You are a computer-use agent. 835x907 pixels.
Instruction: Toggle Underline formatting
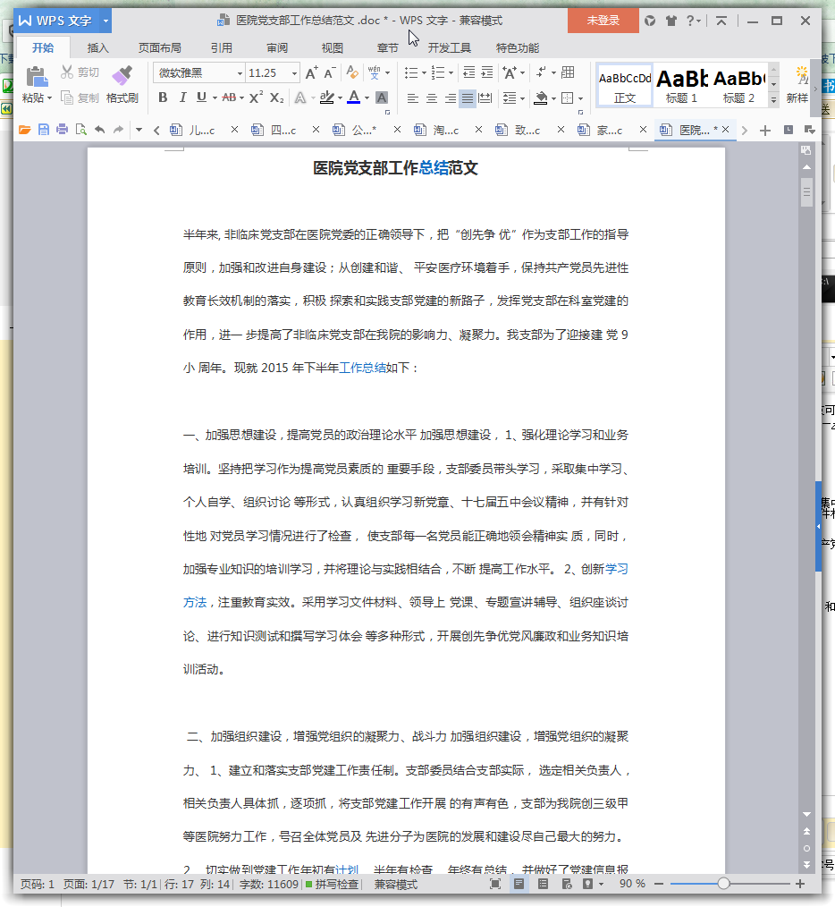[x=201, y=97]
